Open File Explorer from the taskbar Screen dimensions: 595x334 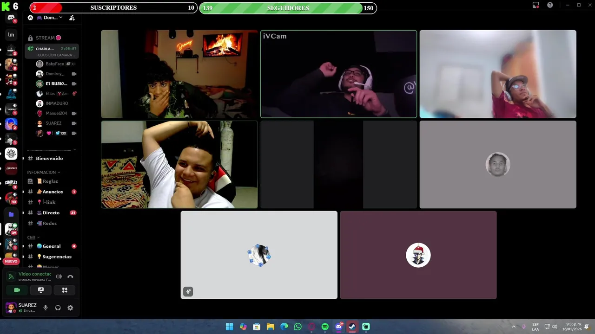[270, 327]
